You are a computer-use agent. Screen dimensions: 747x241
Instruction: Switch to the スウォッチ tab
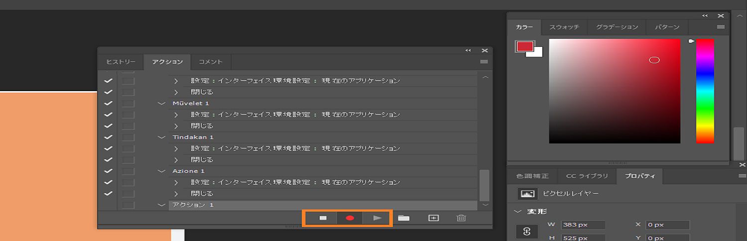pos(564,27)
